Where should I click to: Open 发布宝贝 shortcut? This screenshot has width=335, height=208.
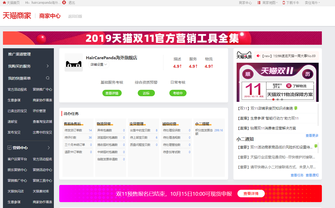click(14, 132)
